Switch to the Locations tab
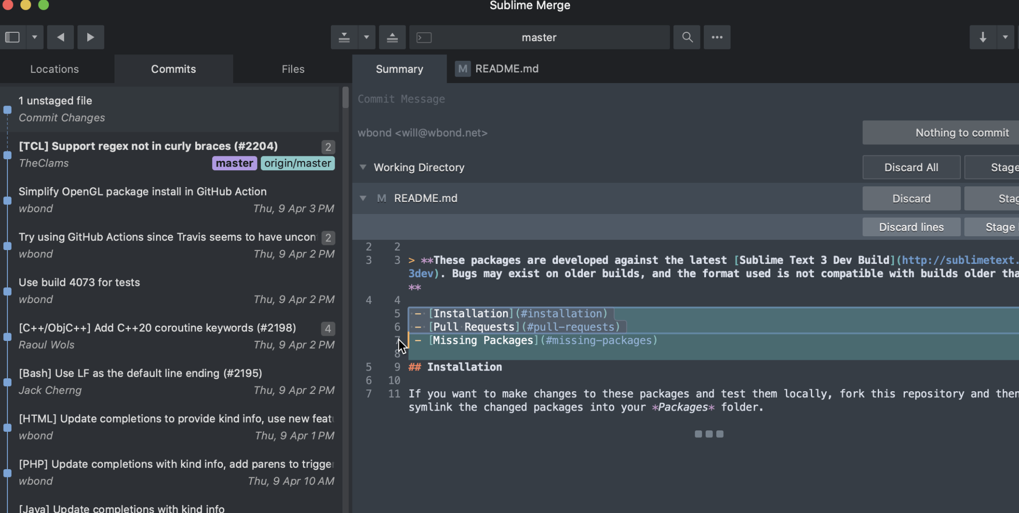This screenshot has height=513, width=1019. 54,69
